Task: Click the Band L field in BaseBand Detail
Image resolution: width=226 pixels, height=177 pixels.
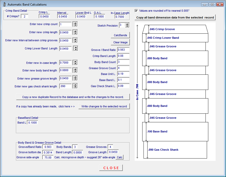Action: pyautogui.click(x=32, y=123)
